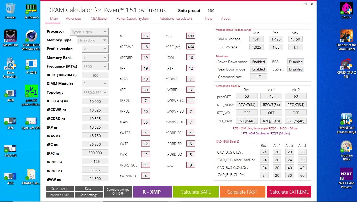Open the DIMM Modules dropdown
The height and width of the screenshot is (202, 357).
(95, 84)
